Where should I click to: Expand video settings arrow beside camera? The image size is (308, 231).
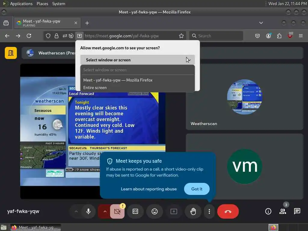point(105,211)
